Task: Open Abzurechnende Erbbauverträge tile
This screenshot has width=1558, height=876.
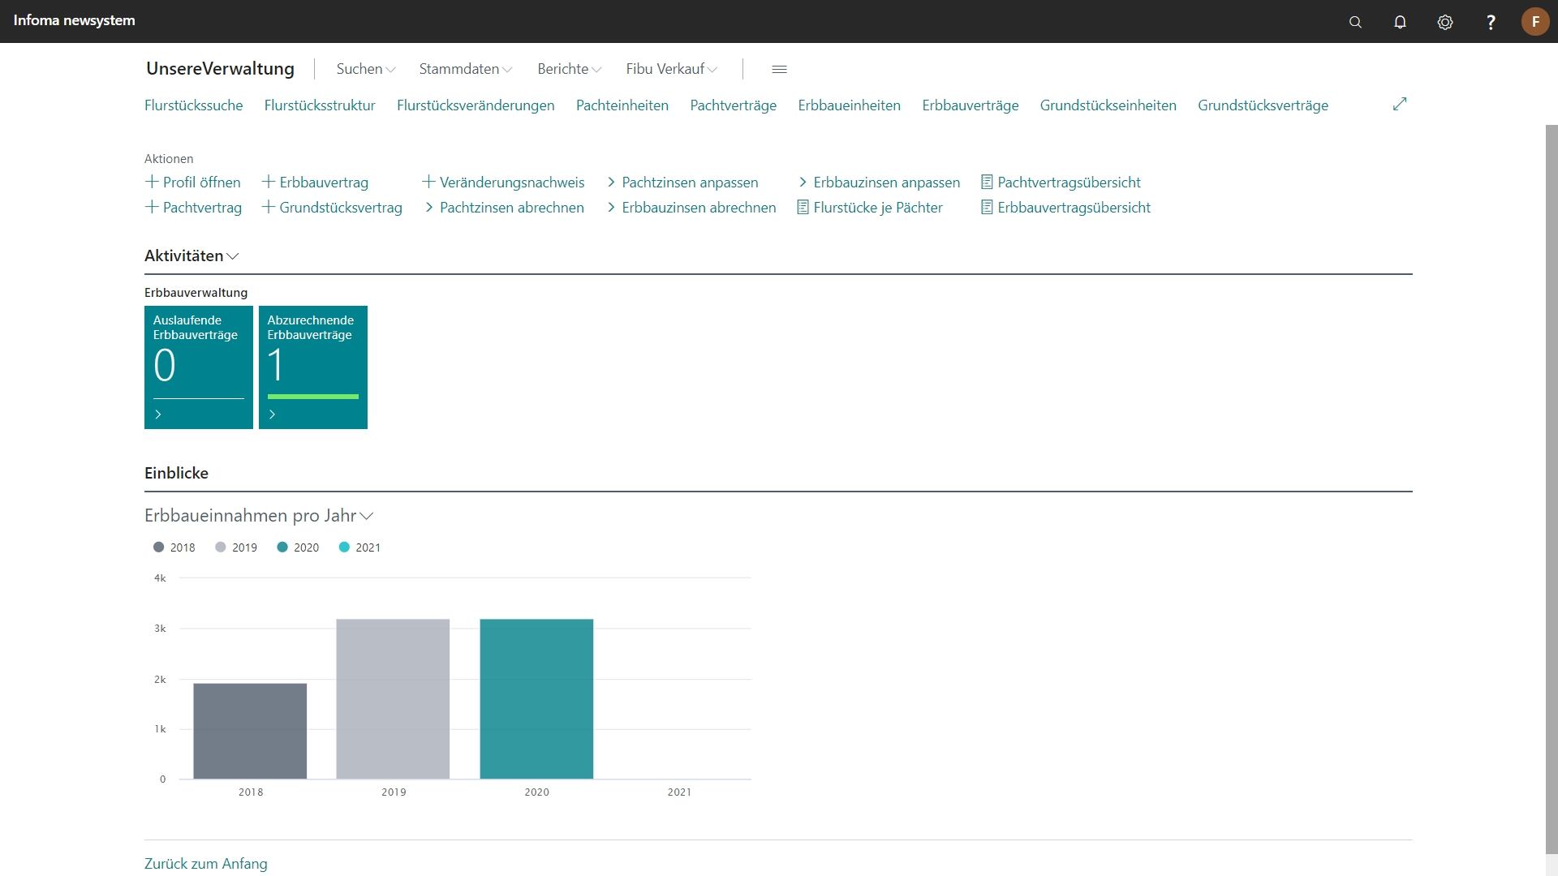Action: [x=312, y=367]
